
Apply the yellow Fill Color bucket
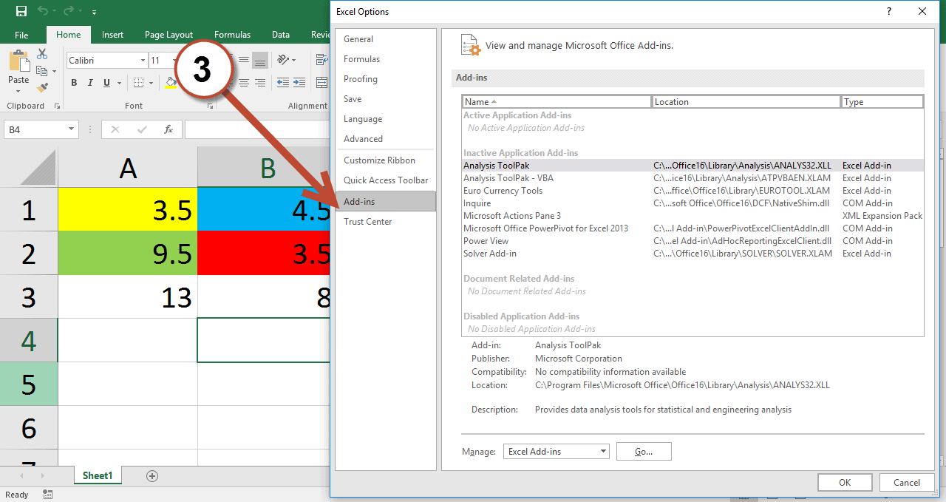point(171,83)
